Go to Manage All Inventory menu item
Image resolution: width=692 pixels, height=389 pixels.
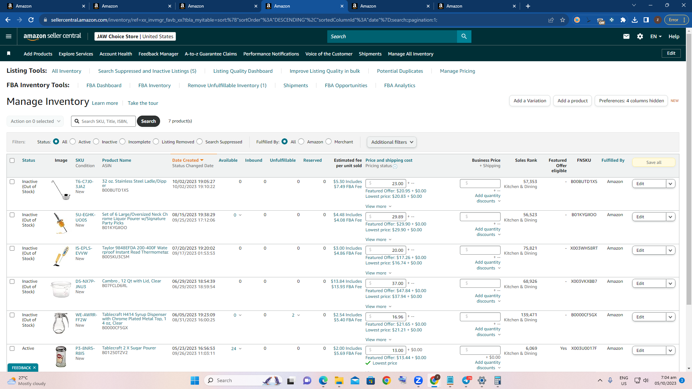[x=411, y=54]
